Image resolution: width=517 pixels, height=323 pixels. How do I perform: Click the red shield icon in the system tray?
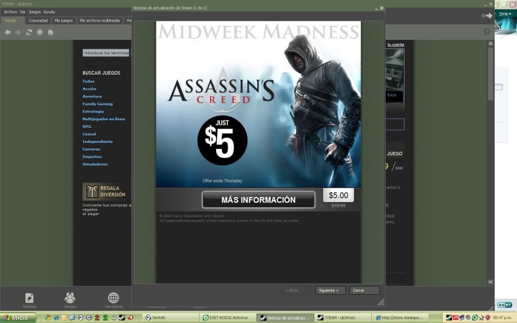click(487, 318)
